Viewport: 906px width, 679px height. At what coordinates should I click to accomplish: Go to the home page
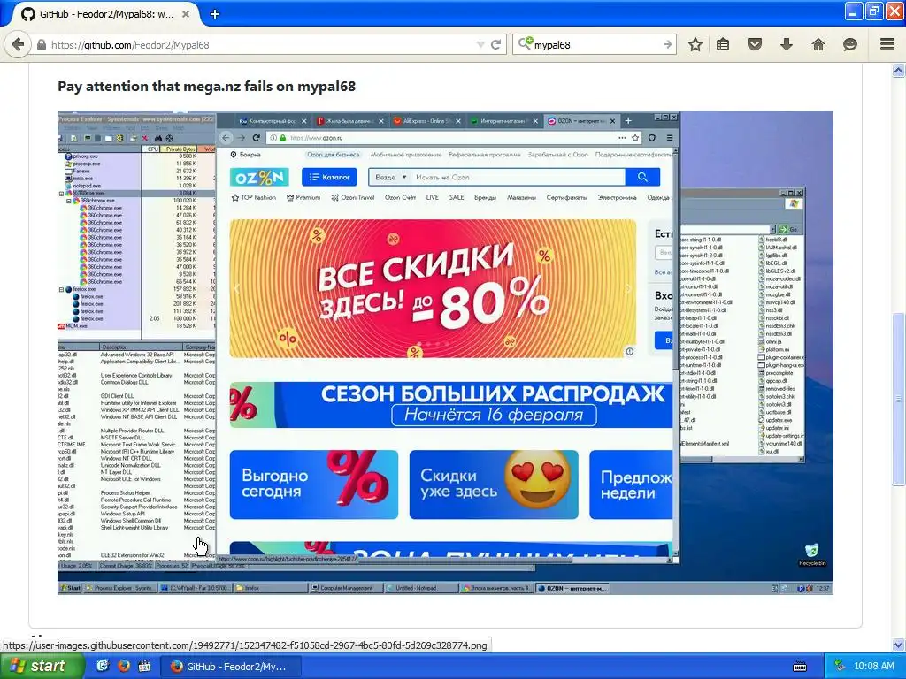coord(818,44)
